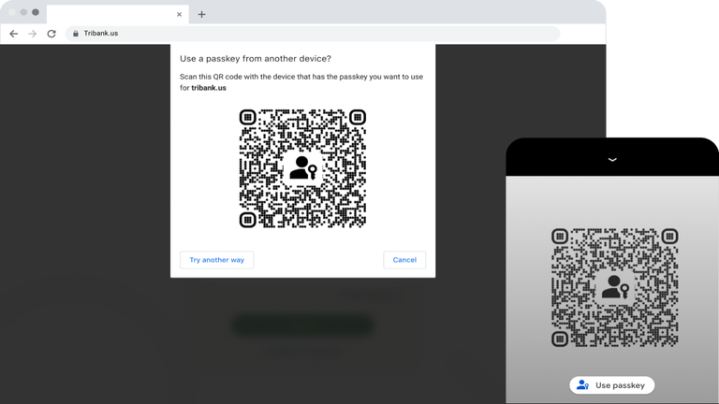Go back with the browser back arrow

pos(14,34)
